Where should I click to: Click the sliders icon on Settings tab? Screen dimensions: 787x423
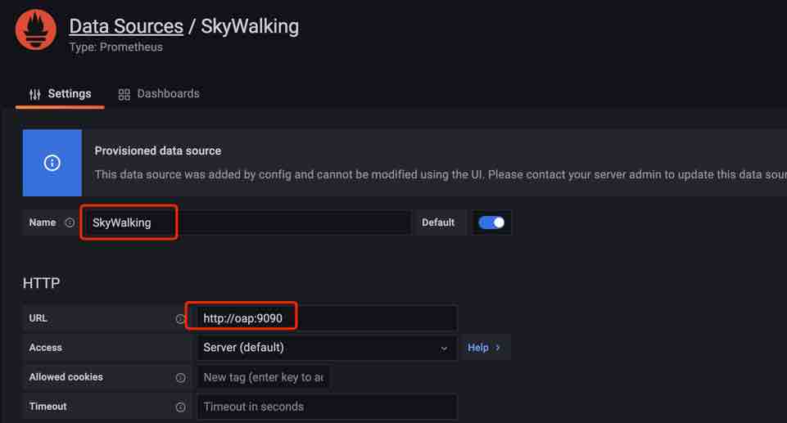pyautogui.click(x=34, y=94)
